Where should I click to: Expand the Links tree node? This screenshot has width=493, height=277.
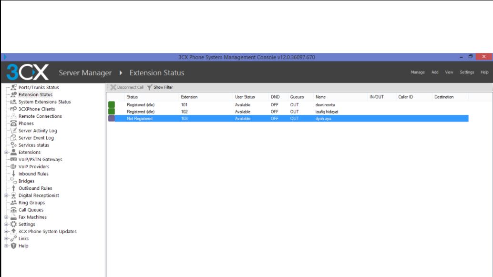[x=6, y=239]
